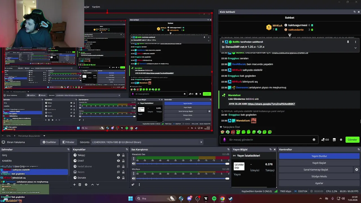Click the Kaydı Başlat button
Viewport: 361px width, 203px height.
[319, 163]
